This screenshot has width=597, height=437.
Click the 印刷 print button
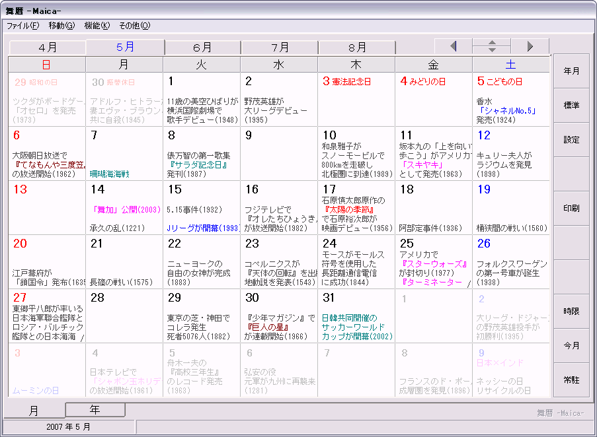click(571, 208)
